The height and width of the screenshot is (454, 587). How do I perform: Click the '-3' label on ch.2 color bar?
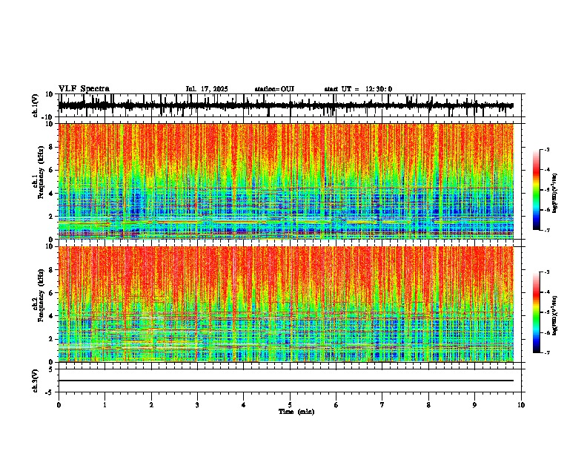click(546, 272)
